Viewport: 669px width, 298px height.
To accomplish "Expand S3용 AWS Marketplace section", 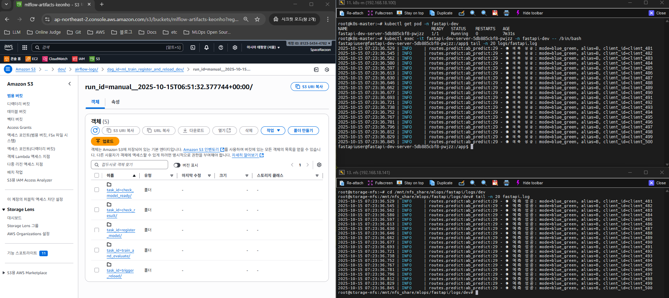I will [x=4, y=273].
